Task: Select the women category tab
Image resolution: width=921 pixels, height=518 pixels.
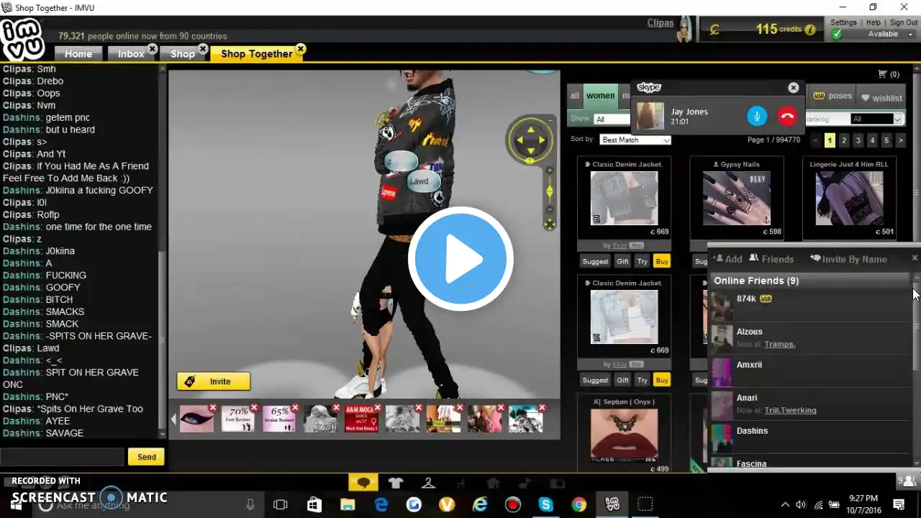Action: [x=600, y=96]
